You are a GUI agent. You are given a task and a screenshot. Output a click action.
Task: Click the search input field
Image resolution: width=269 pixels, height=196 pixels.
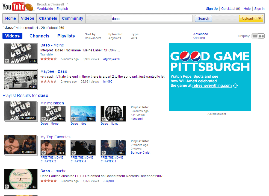click(152, 19)
